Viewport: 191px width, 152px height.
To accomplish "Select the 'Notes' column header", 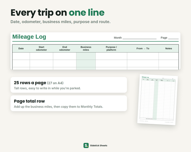I will pyautogui.click(x=168, y=48).
